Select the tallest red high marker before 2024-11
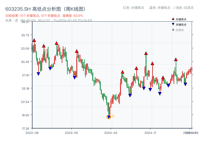 [146, 53]
